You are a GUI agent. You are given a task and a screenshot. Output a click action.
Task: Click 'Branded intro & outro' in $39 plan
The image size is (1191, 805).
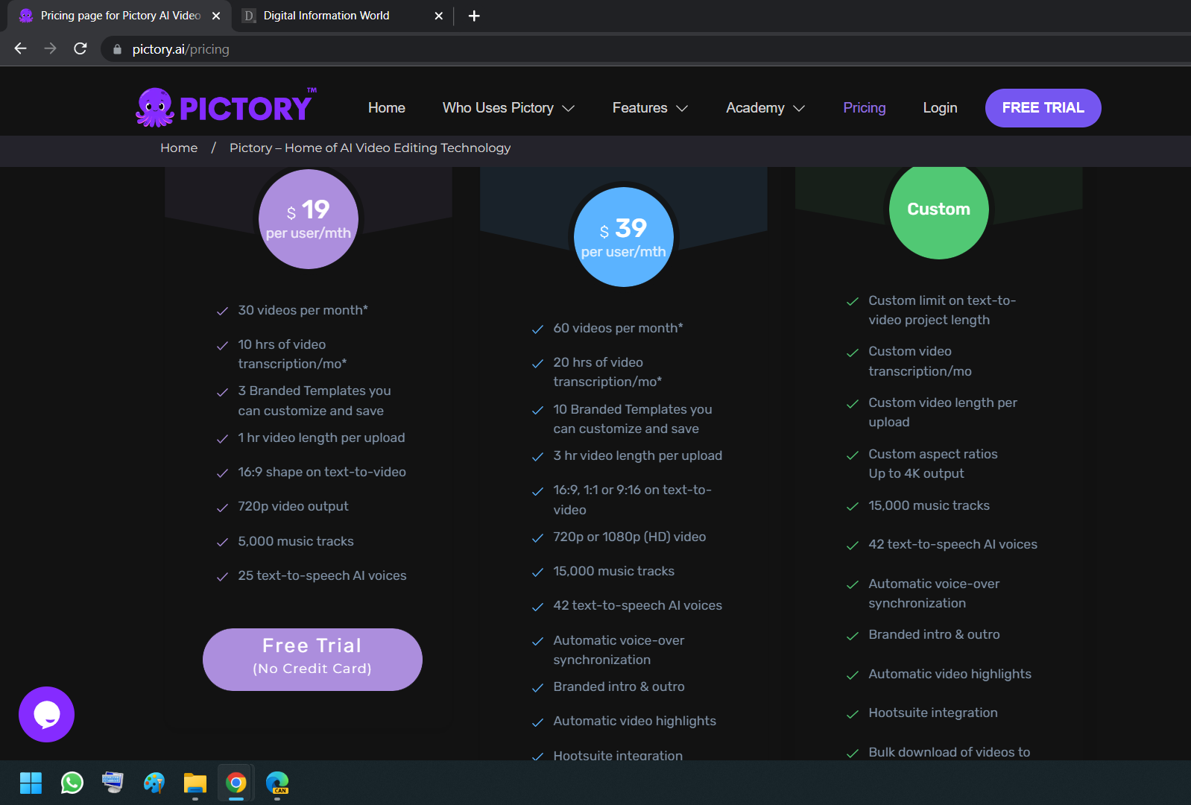(619, 686)
